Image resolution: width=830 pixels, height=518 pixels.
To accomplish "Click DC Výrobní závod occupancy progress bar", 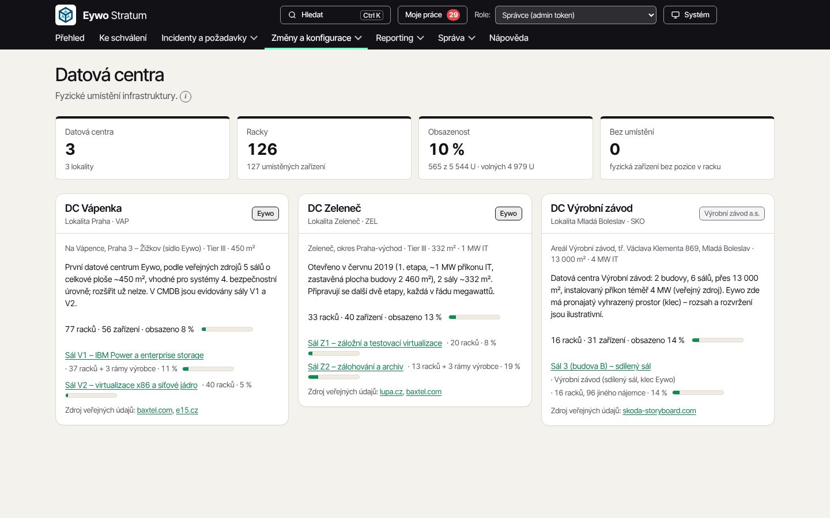I will pos(718,340).
